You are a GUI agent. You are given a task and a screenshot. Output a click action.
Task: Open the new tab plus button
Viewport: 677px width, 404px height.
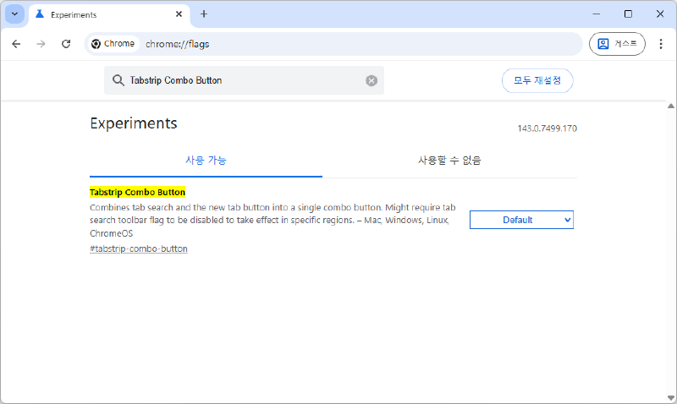[x=204, y=14]
